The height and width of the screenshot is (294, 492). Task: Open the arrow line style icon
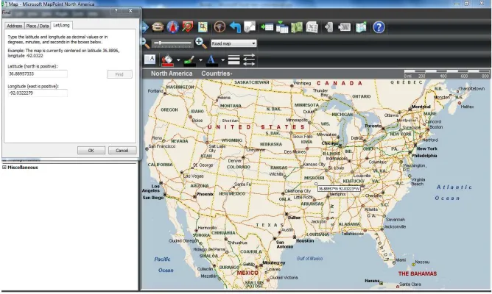point(249,60)
